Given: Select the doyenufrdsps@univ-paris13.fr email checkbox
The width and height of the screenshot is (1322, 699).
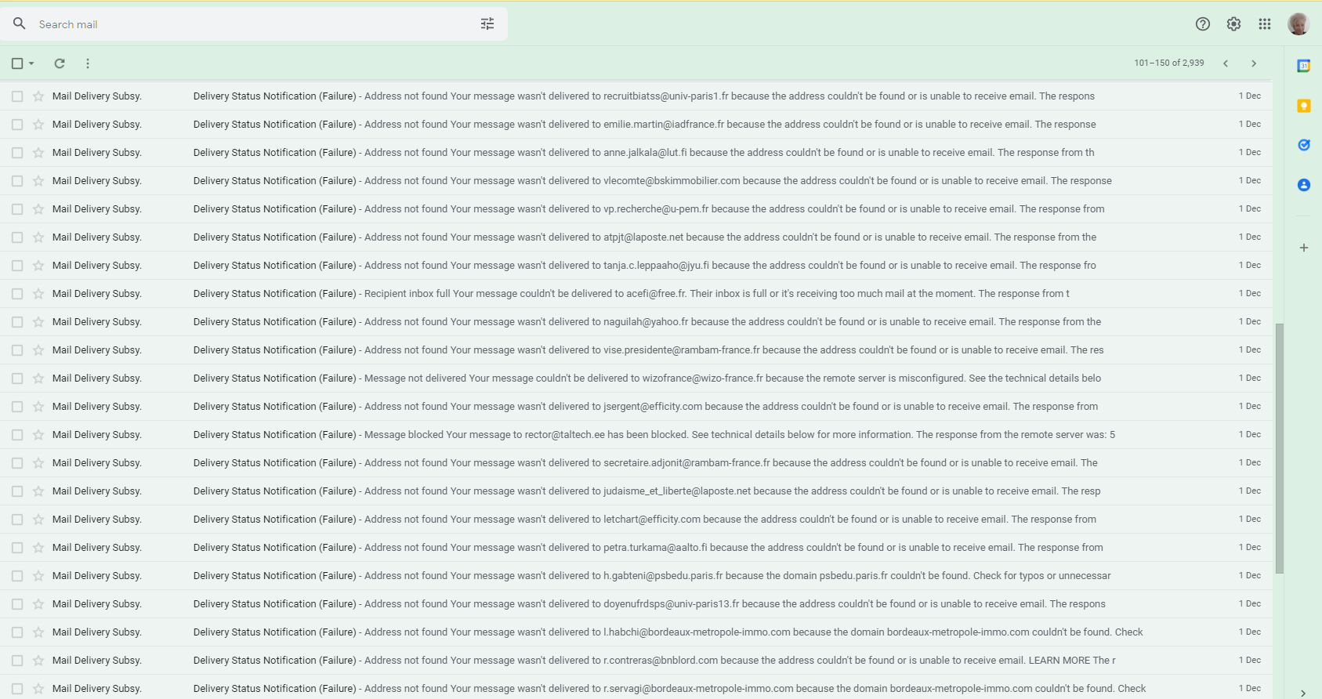Looking at the screenshot, I should click(17, 604).
